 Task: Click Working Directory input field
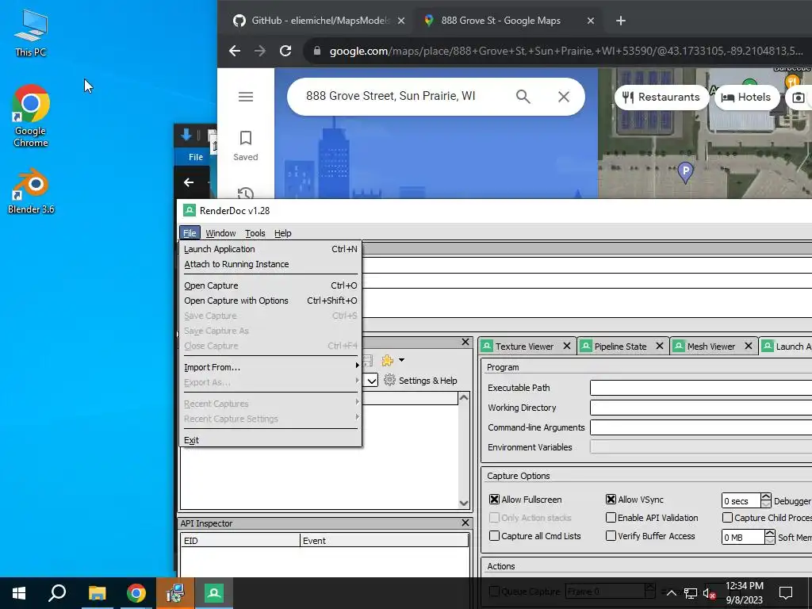click(x=701, y=408)
